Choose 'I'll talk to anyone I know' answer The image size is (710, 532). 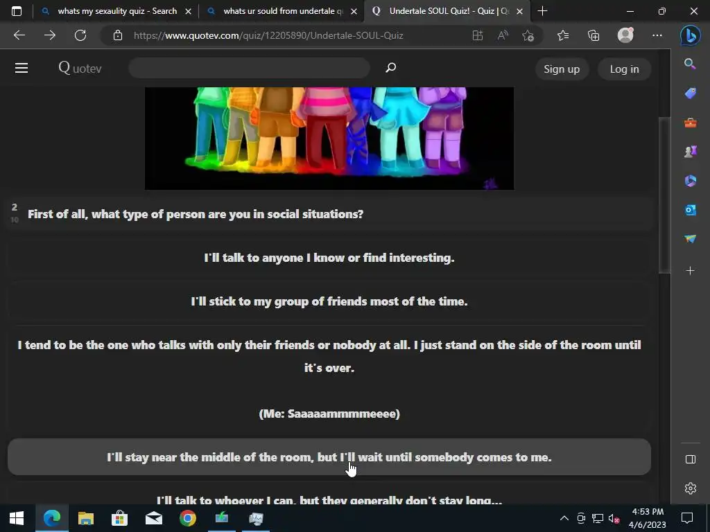pyautogui.click(x=329, y=258)
